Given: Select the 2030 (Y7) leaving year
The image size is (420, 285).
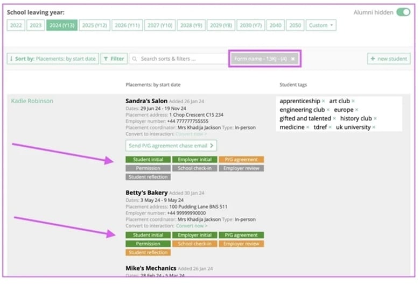Looking at the screenshot, I should click(251, 25).
